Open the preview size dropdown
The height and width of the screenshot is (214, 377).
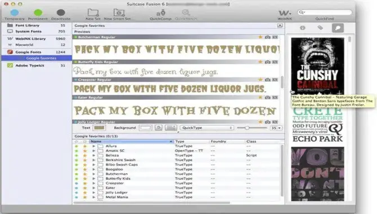click(x=276, y=128)
